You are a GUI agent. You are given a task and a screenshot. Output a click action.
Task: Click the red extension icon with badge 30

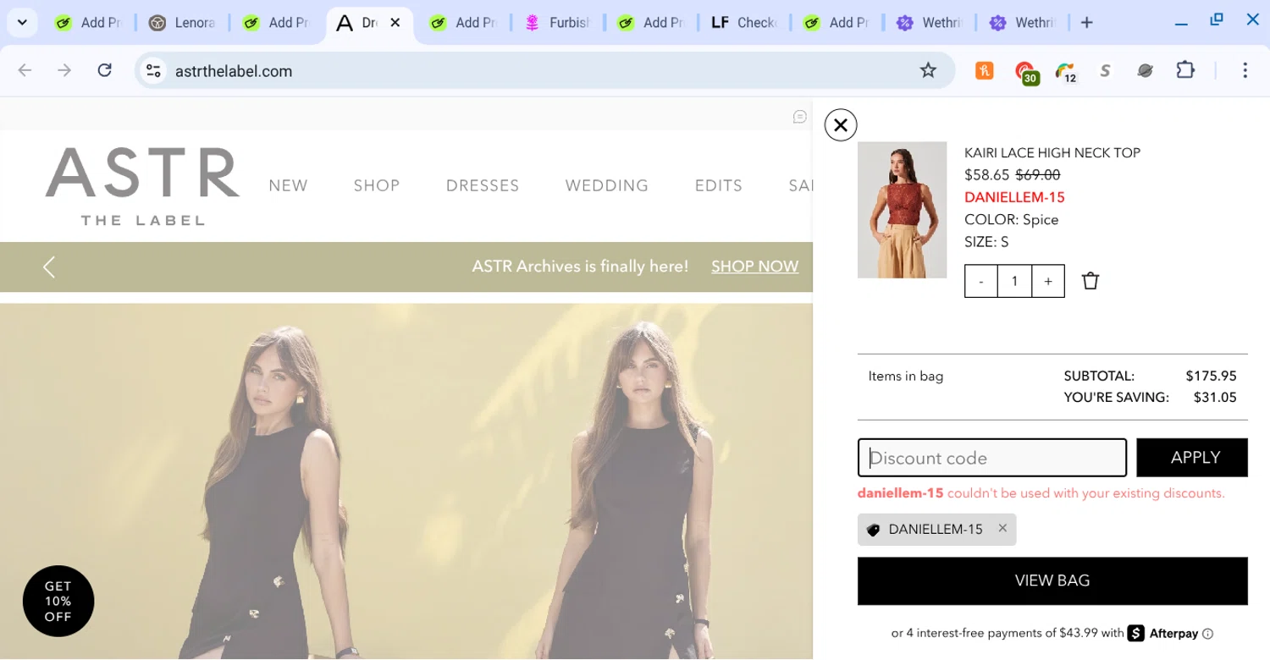tap(1026, 72)
